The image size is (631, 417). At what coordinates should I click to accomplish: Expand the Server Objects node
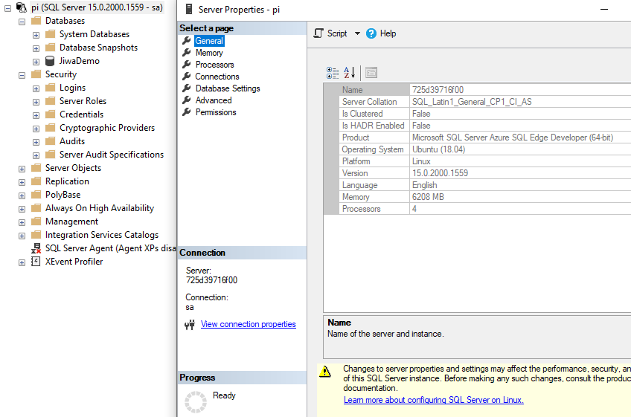[x=22, y=168]
